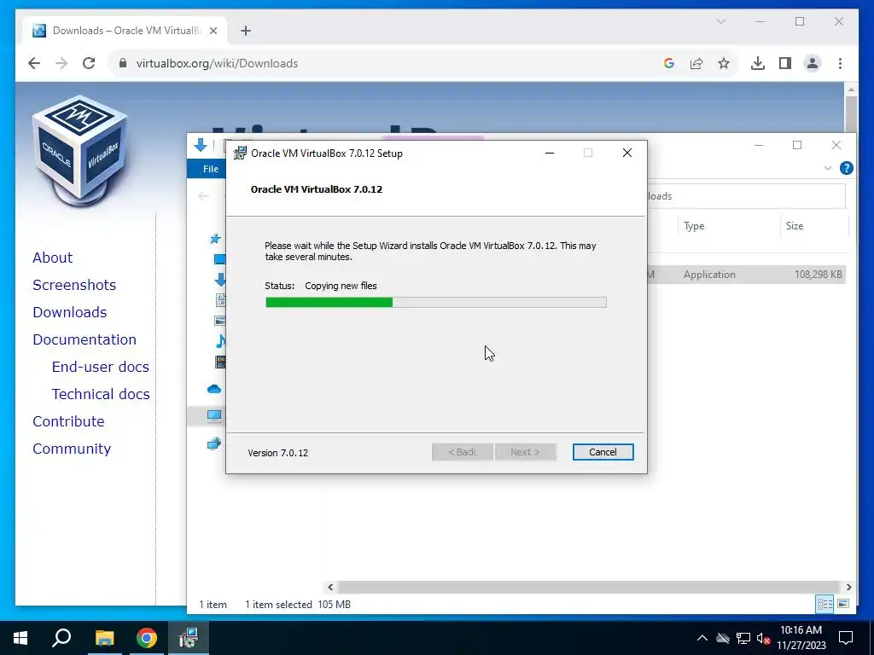Select the Downloads – Oracle VM VirtualBox tab
Screen dimensions: 874x655
125,31
